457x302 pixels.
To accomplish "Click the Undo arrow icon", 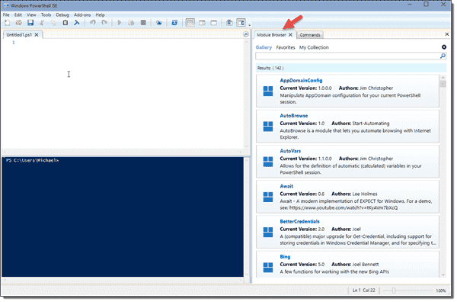I will click(x=93, y=23).
